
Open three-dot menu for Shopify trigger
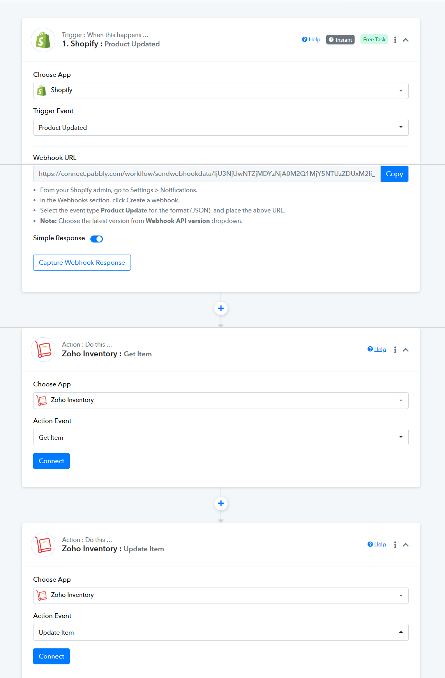pyautogui.click(x=395, y=40)
